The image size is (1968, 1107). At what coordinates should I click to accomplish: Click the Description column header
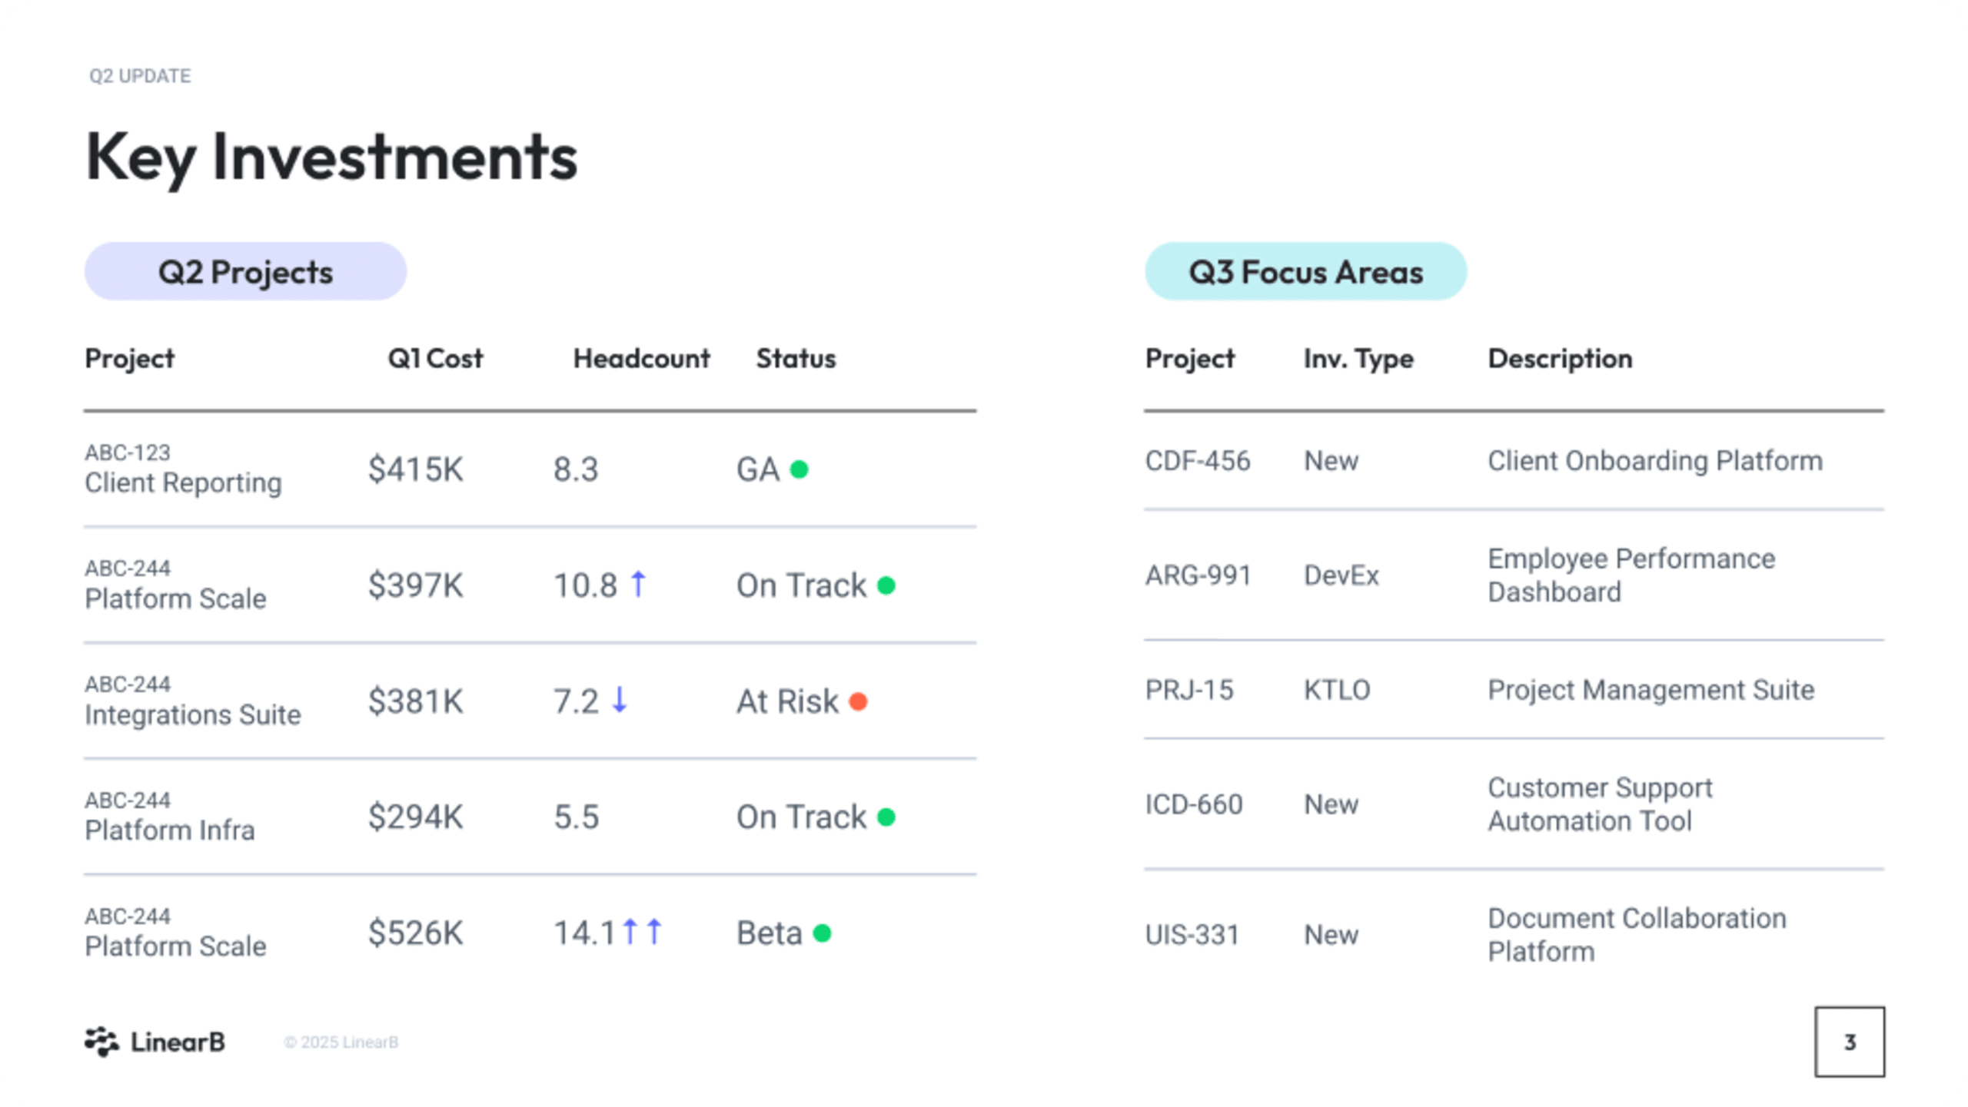click(1560, 359)
